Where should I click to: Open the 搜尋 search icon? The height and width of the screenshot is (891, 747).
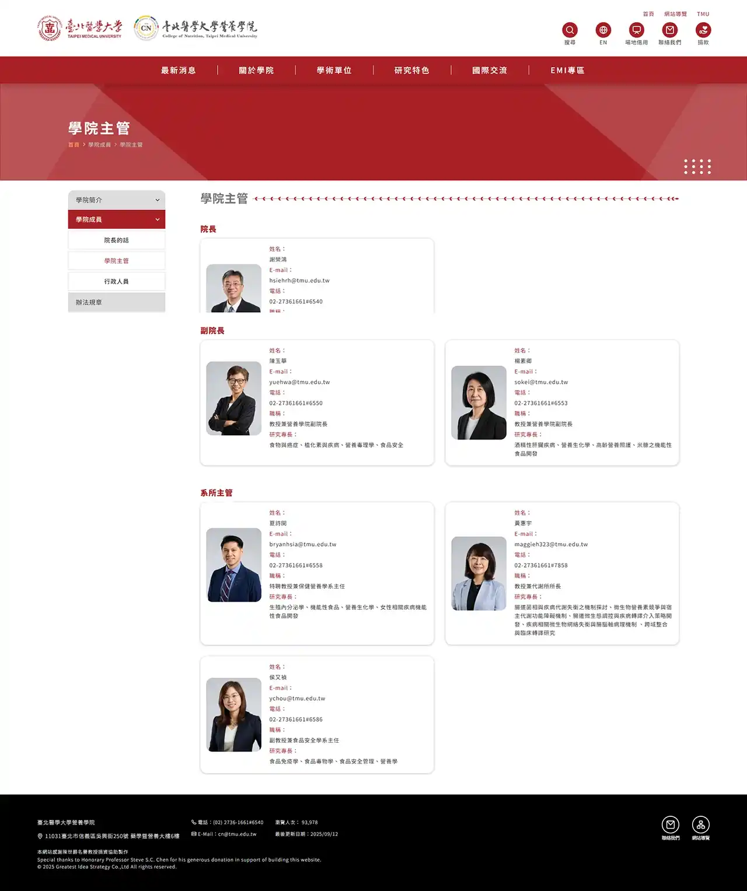tap(569, 30)
